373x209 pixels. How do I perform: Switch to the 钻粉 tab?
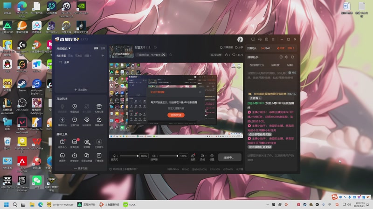290,65
